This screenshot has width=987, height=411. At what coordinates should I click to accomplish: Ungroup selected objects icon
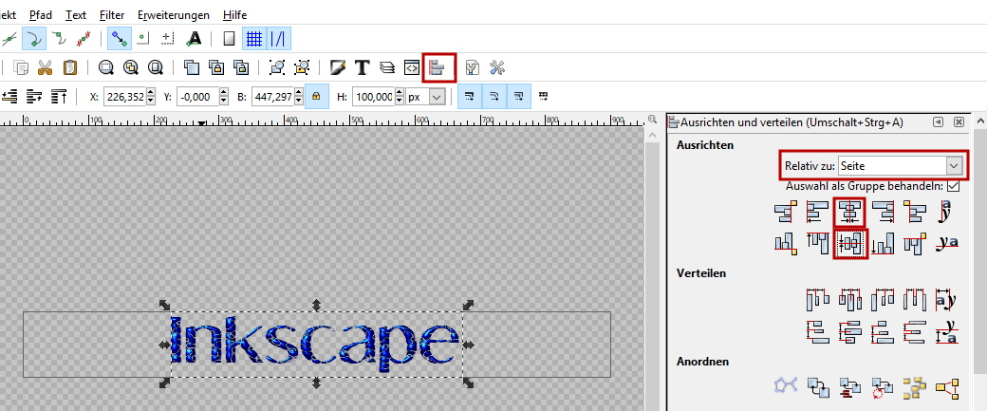pos(302,67)
